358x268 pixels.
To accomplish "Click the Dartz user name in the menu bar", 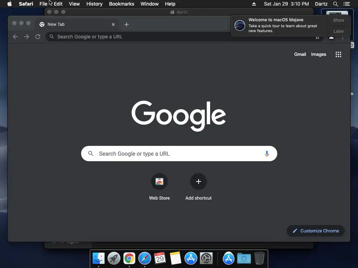I will (321, 4).
